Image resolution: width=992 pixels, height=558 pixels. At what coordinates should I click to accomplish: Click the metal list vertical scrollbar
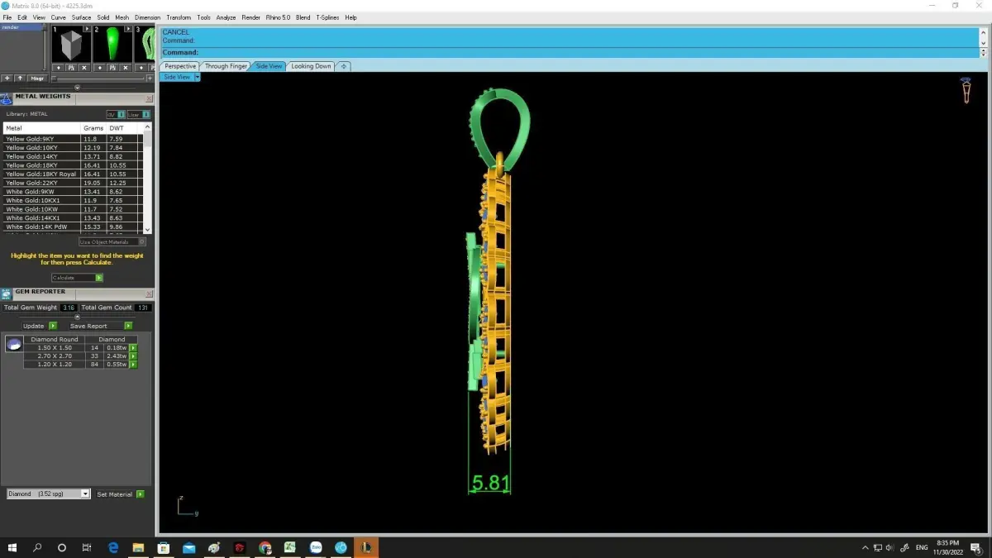(148, 178)
